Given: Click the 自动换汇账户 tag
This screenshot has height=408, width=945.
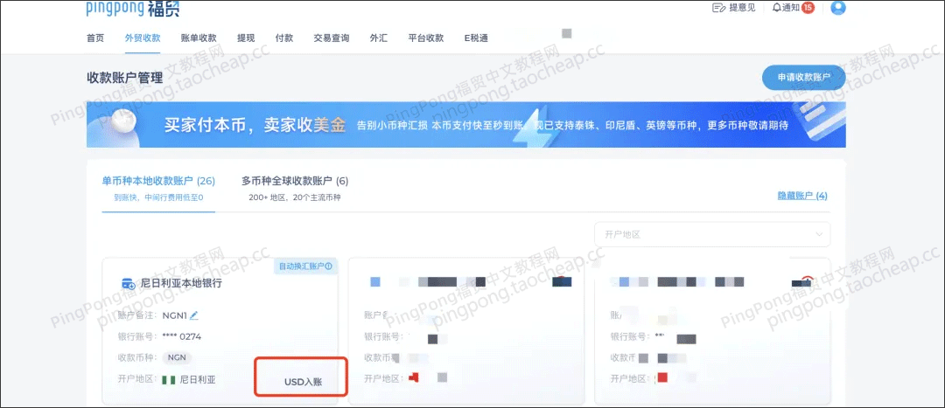Looking at the screenshot, I should [x=305, y=266].
